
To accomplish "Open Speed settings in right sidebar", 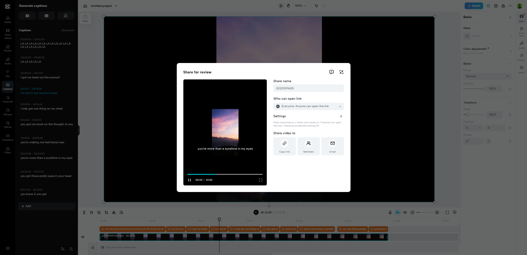I will [x=522, y=69].
